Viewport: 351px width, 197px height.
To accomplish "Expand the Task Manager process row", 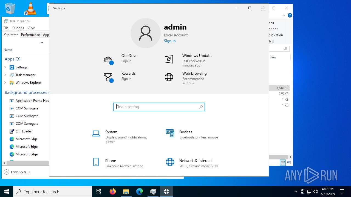I will [5, 75].
